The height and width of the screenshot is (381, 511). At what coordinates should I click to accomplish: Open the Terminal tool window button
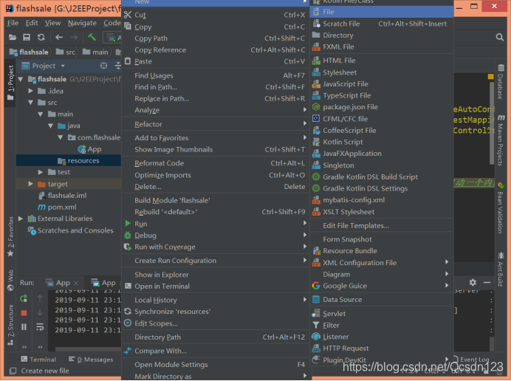(38, 360)
